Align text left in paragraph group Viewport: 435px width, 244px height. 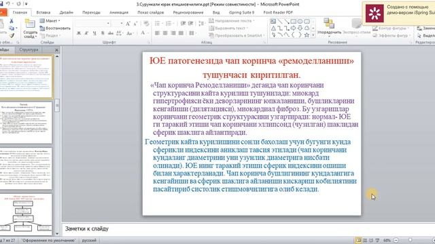coord(157,33)
